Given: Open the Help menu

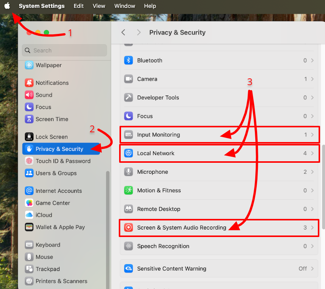Looking at the screenshot, I should 150,6.
